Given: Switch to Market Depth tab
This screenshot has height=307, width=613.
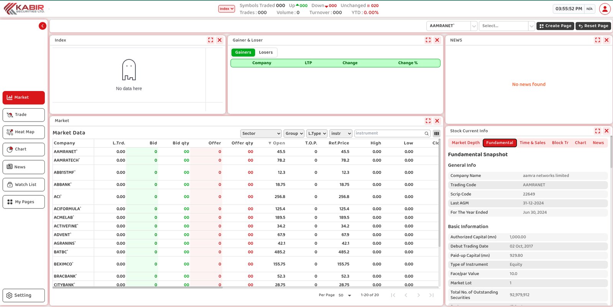Looking at the screenshot, I should coord(465,143).
